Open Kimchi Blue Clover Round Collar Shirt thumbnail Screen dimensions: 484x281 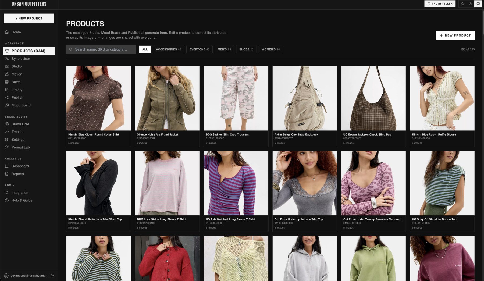pos(98,98)
